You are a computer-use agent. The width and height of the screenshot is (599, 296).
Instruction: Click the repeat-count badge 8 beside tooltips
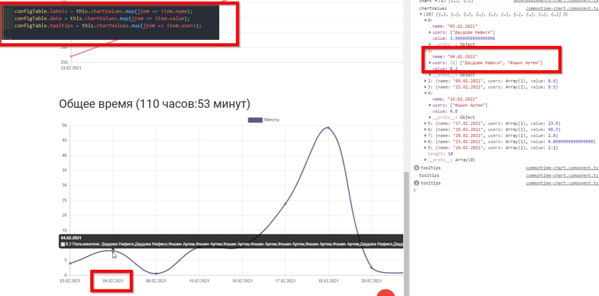416,168
